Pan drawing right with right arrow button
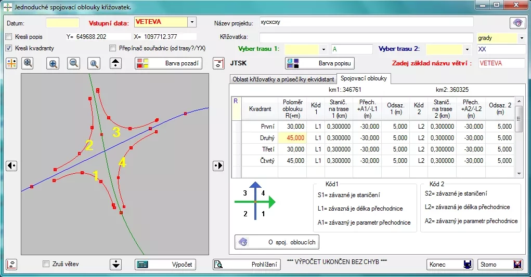The width and height of the screenshot is (531, 277). [218, 165]
